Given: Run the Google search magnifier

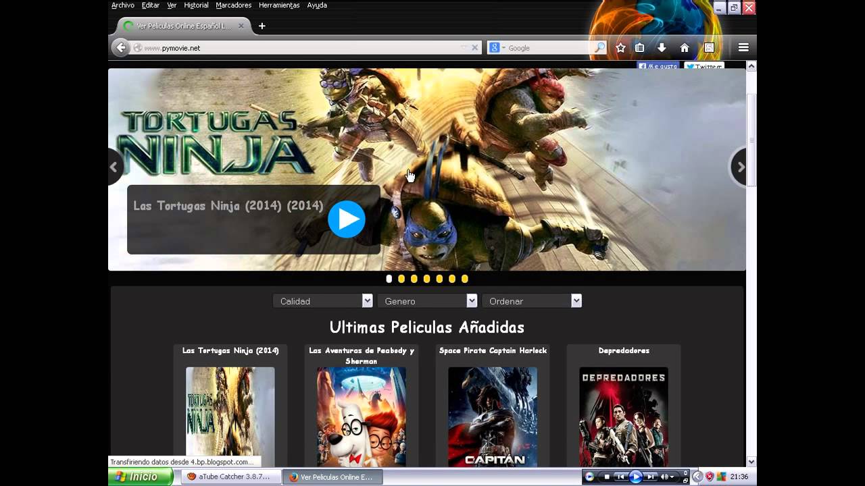Looking at the screenshot, I should click(599, 47).
